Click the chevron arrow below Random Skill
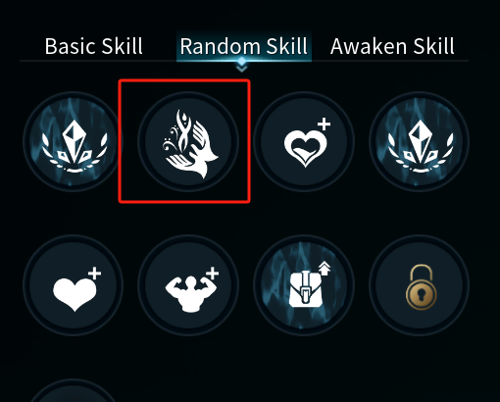The width and height of the screenshot is (500, 402). click(241, 68)
